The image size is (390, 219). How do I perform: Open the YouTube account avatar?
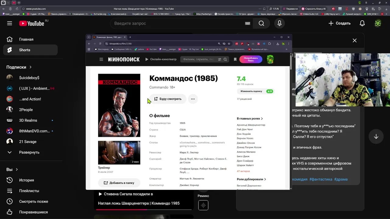click(378, 23)
